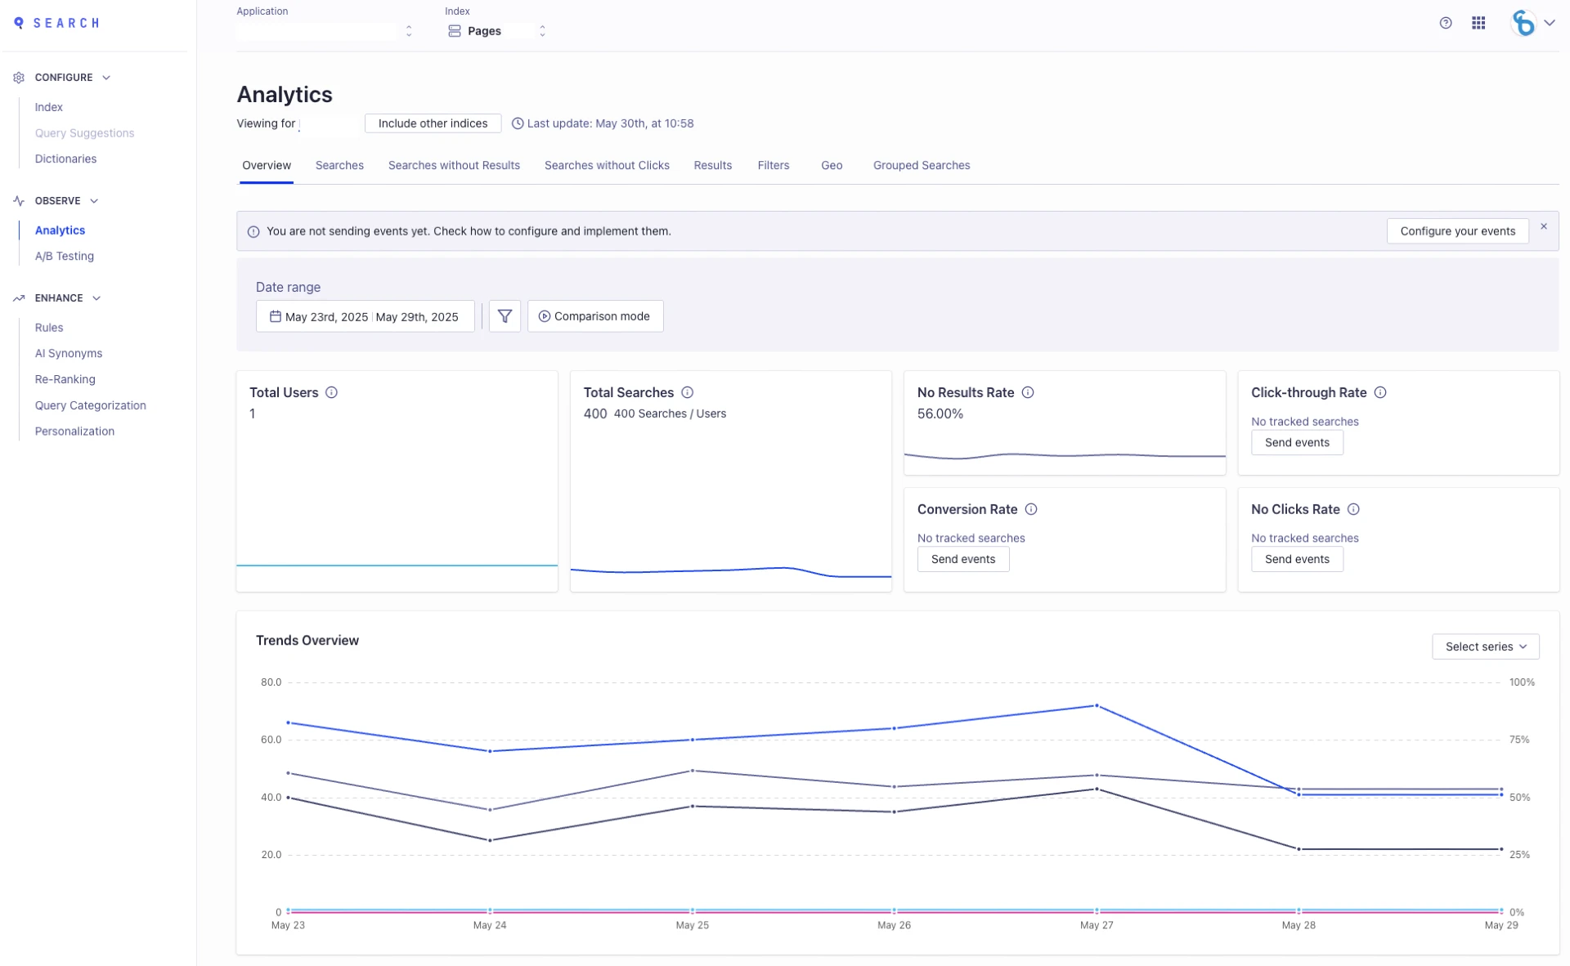Open the date range picker field
The width and height of the screenshot is (1570, 966).
pos(365,316)
